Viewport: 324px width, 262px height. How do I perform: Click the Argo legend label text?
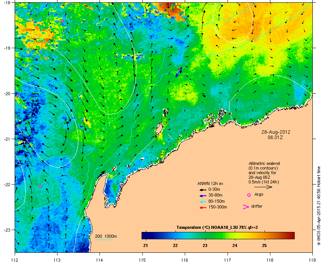point(259,194)
